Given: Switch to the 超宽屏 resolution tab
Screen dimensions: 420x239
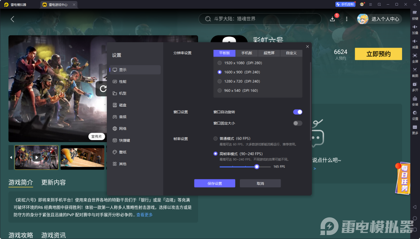Looking at the screenshot, I should 269,53.
